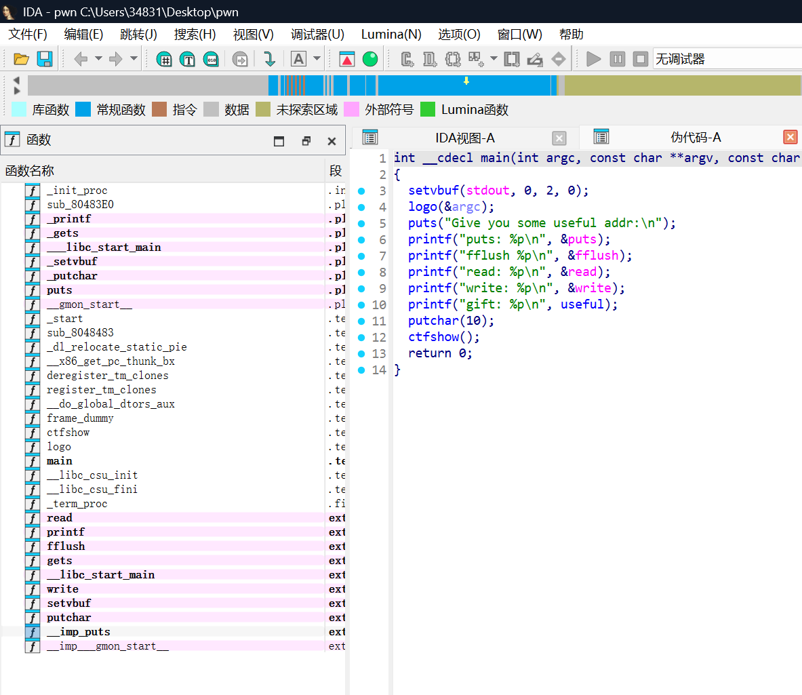Click the gray round arrow toolbar icon

coord(240,59)
